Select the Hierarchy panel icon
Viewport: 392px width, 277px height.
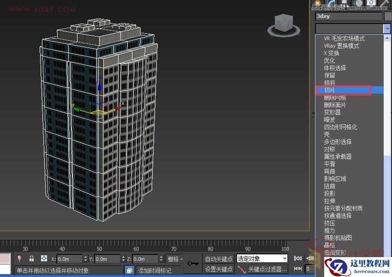click(x=343, y=3)
